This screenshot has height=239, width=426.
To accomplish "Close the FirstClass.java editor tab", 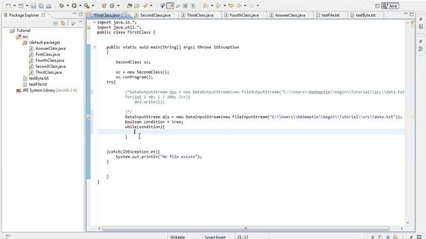I will tap(124, 15).
